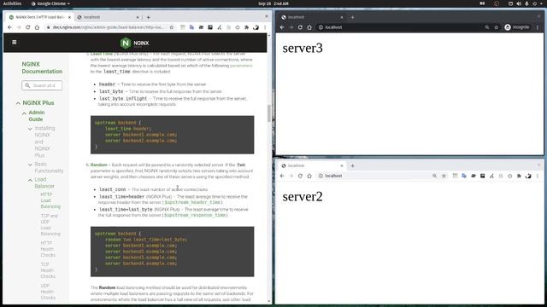
Task: Close the localhost tab in docs window
Action: pos(138,17)
